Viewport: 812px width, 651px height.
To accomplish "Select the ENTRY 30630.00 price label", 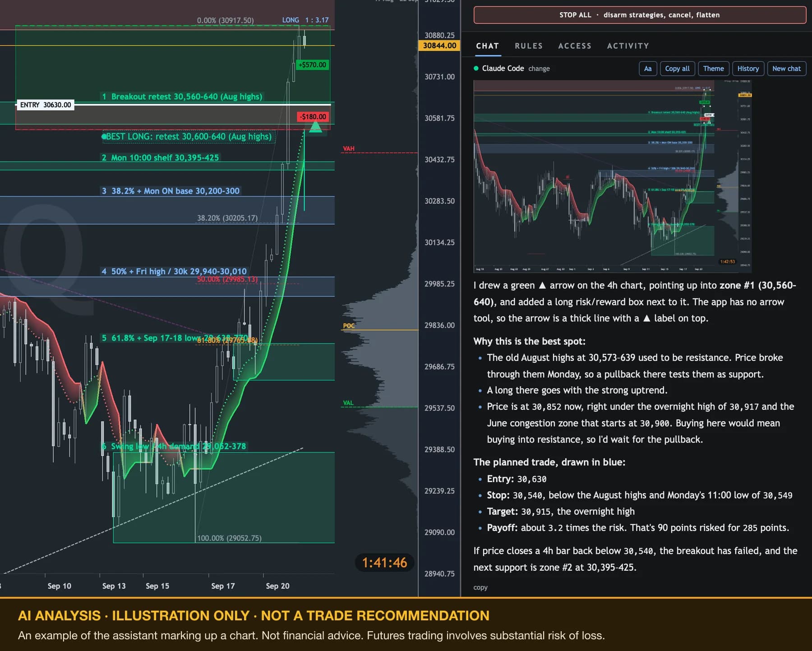I will pos(46,105).
